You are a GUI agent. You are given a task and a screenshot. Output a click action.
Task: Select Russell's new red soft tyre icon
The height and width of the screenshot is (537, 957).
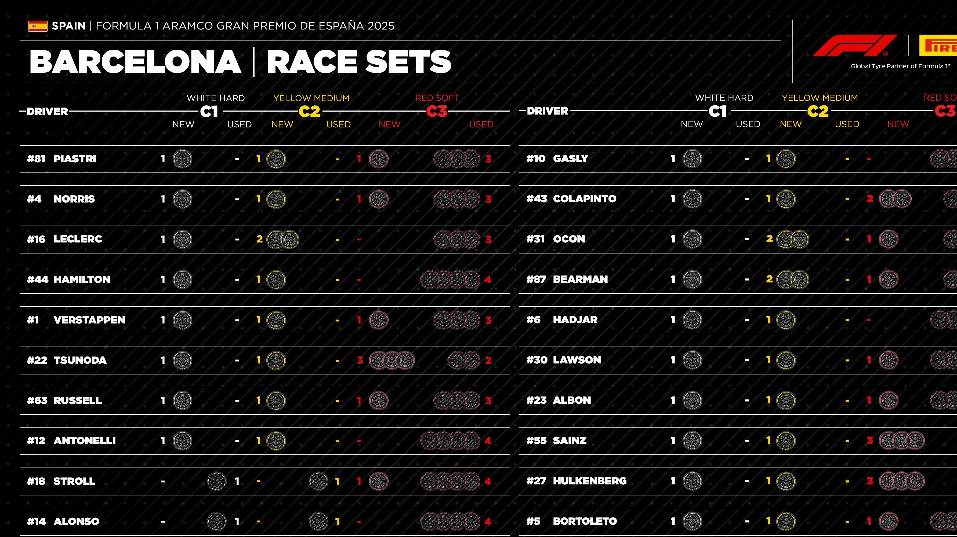(379, 401)
